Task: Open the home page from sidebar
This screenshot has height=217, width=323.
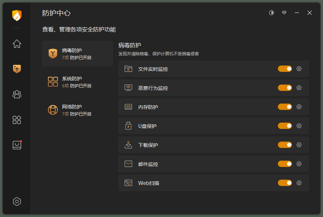Action: click(x=17, y=44)
